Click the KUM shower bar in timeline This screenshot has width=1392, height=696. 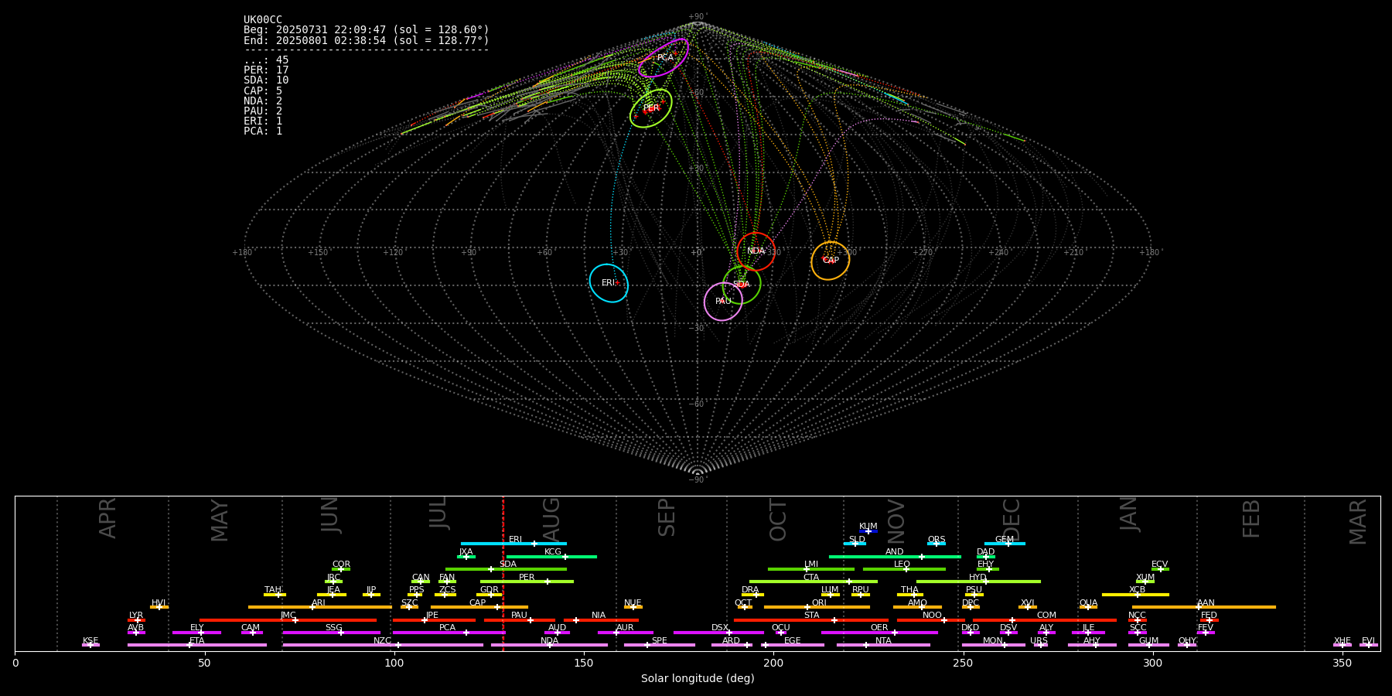point(868,531)
